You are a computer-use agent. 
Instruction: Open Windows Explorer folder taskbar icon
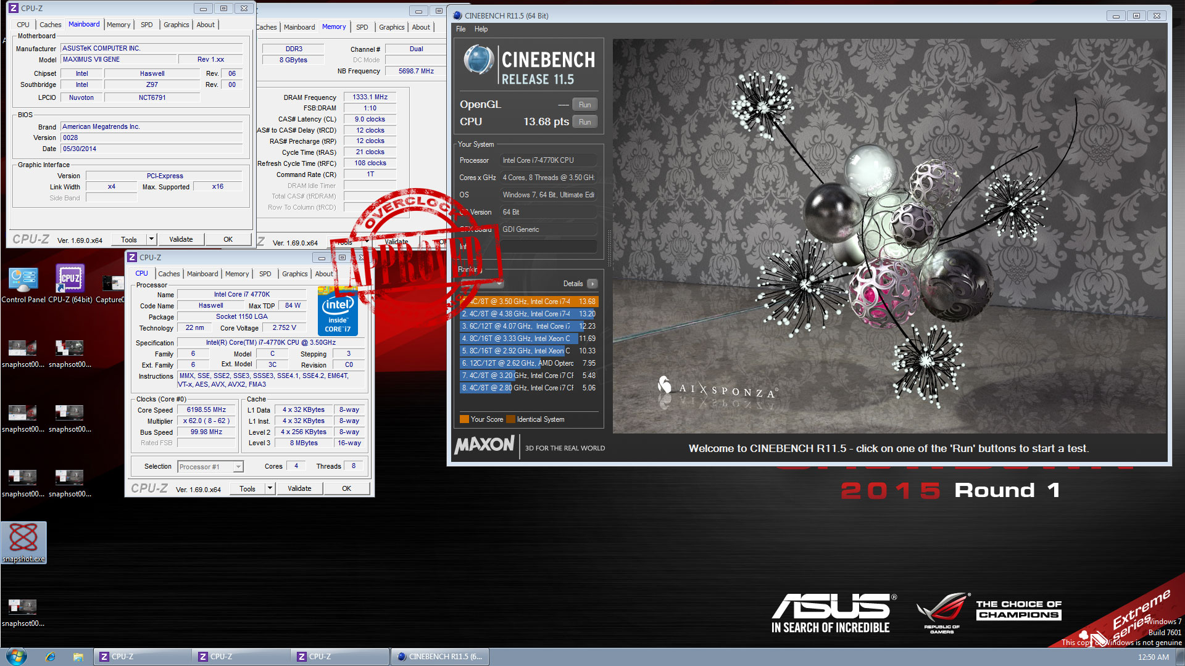tap(78, 657)
